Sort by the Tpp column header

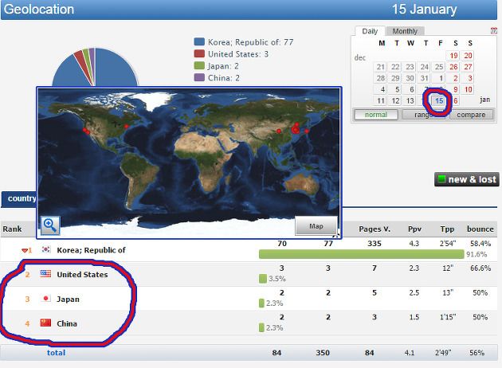pyautogui.click(x=447, y=229)
